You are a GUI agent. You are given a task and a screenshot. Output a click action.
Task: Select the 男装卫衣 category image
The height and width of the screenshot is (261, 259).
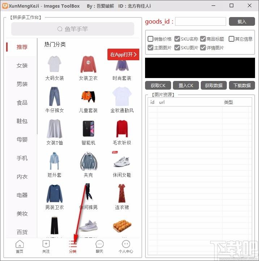[54, 193]
